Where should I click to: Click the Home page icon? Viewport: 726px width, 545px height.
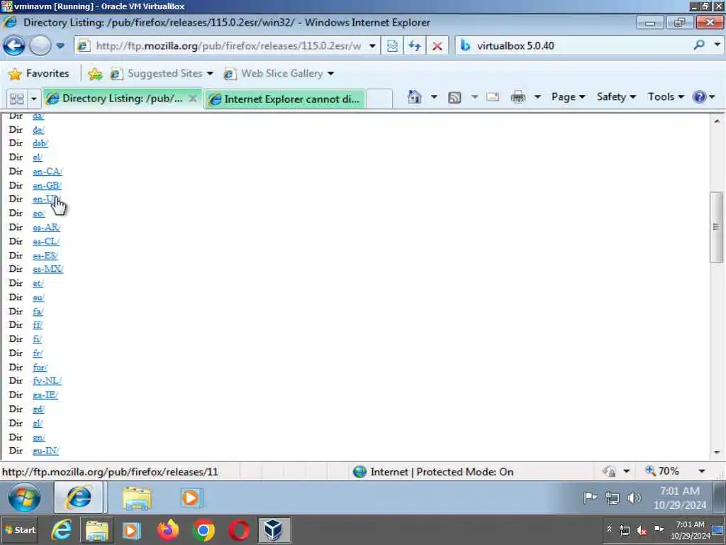click(x=414, y=97)
